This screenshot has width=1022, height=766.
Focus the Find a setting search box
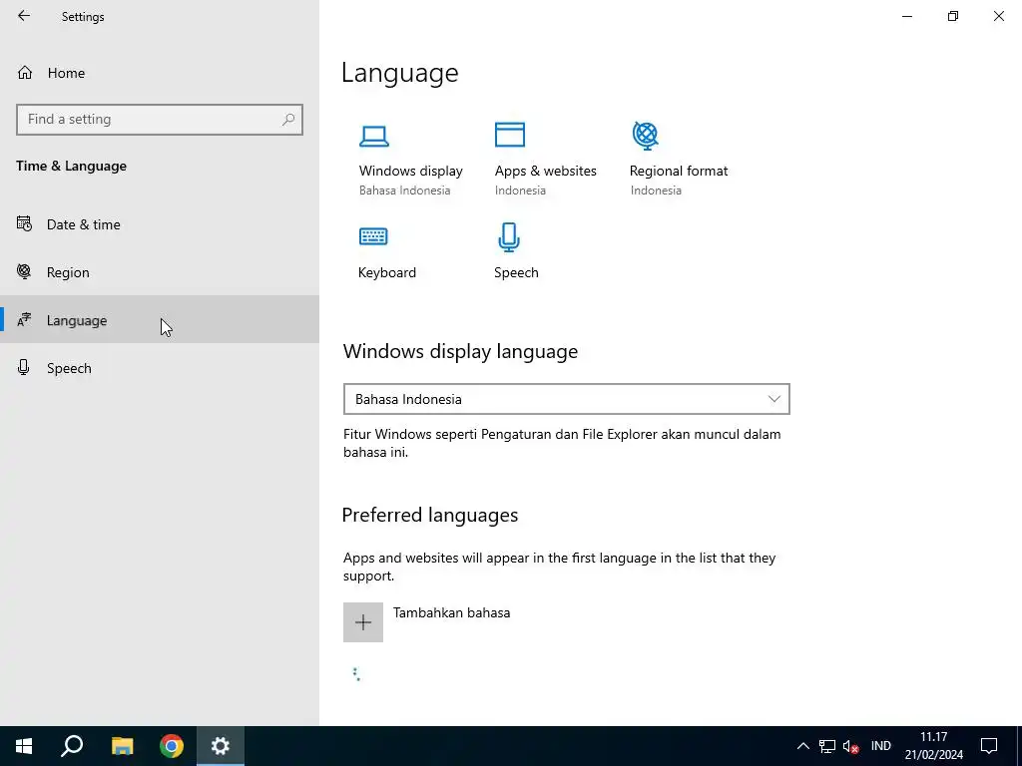click(159, 120)
